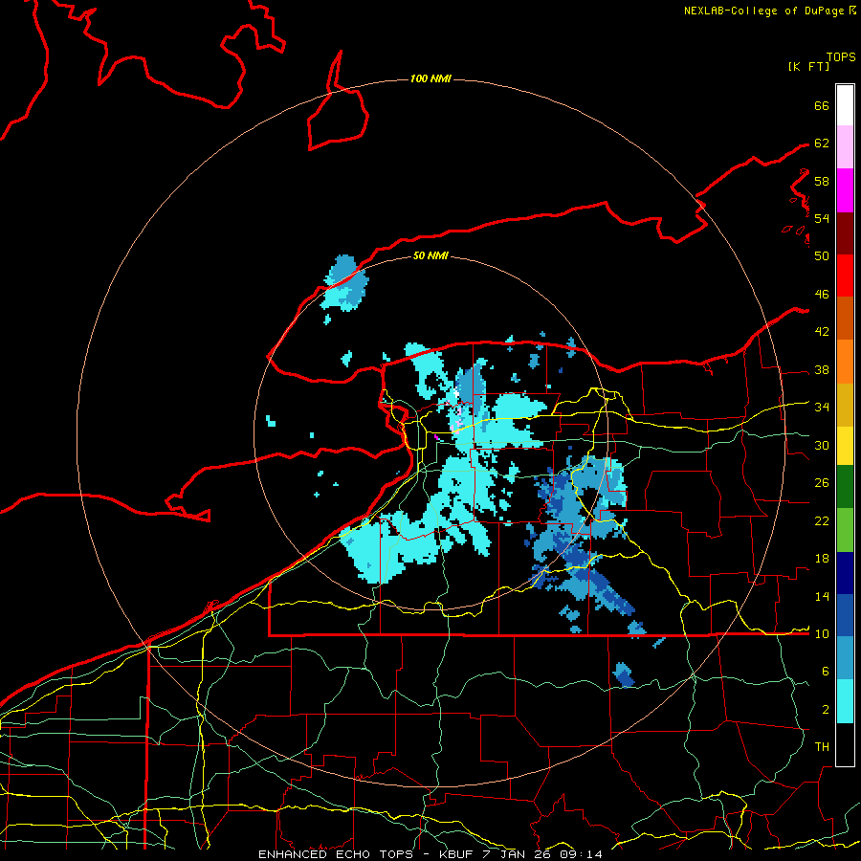Select the medium blue 18 kft swatch
This screenshot has width=861, height=861.
pyautogui.click(x=845, y=613)
